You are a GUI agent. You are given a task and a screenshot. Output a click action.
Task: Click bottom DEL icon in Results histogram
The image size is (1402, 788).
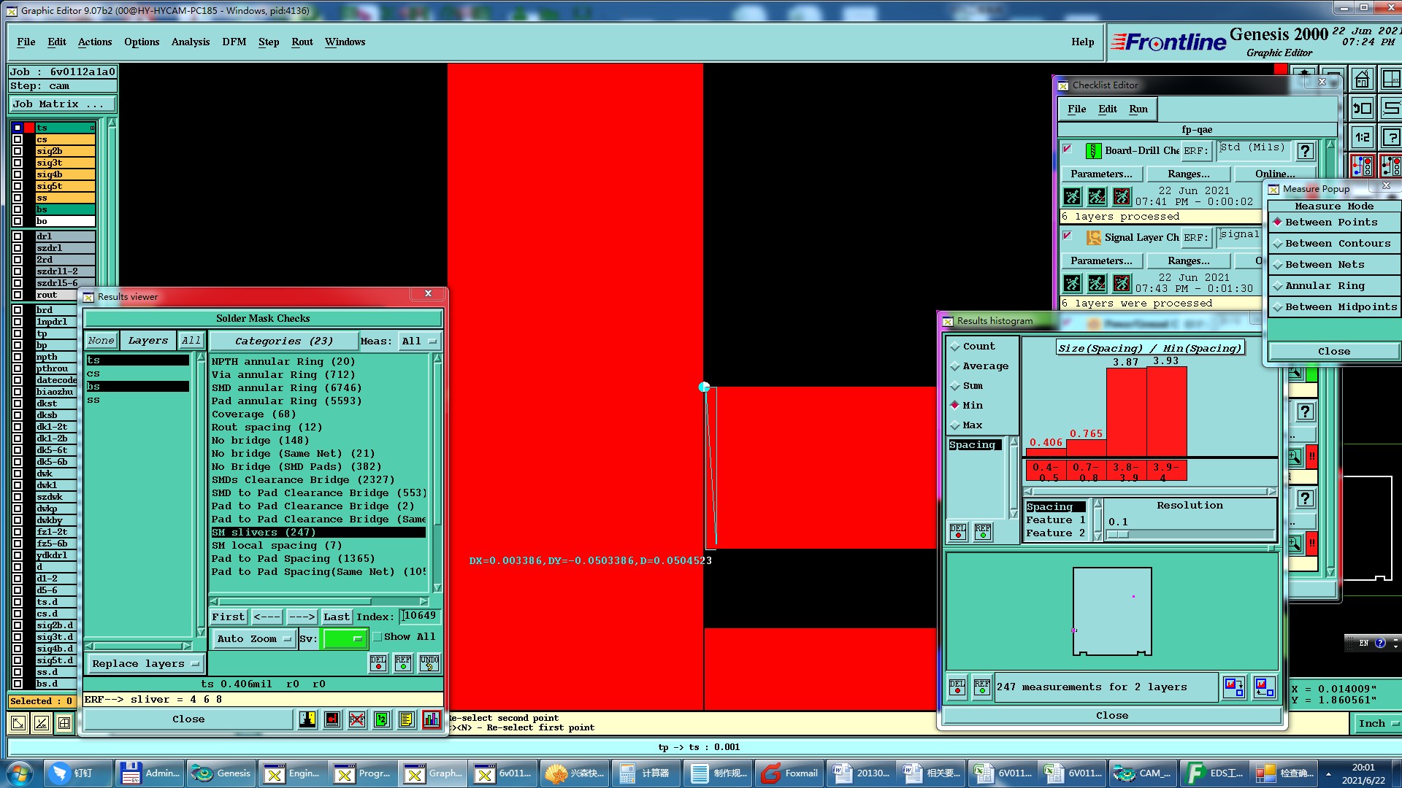957,687
